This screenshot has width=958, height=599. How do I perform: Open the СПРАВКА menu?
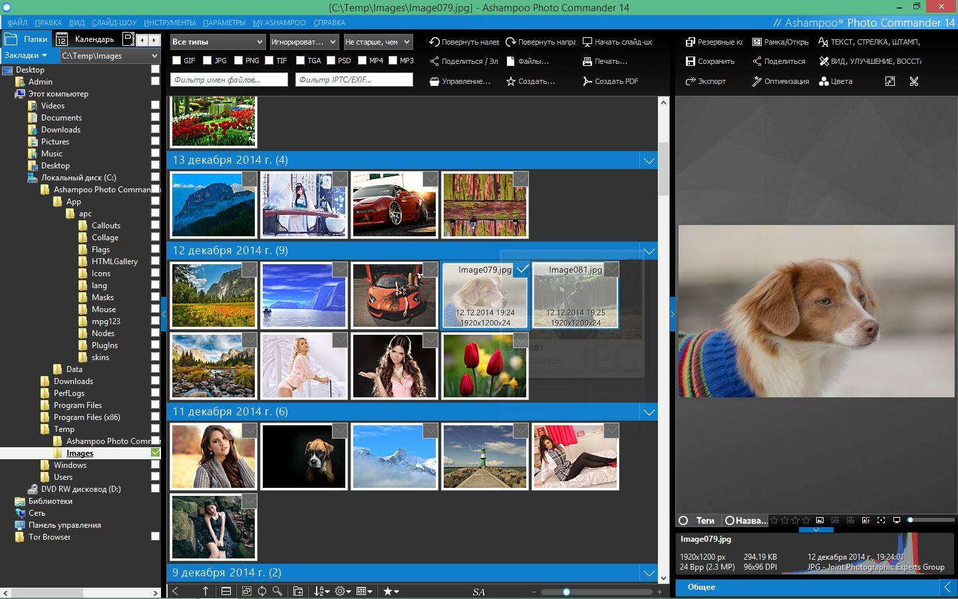pyautogui.click(x=329, y=23)
